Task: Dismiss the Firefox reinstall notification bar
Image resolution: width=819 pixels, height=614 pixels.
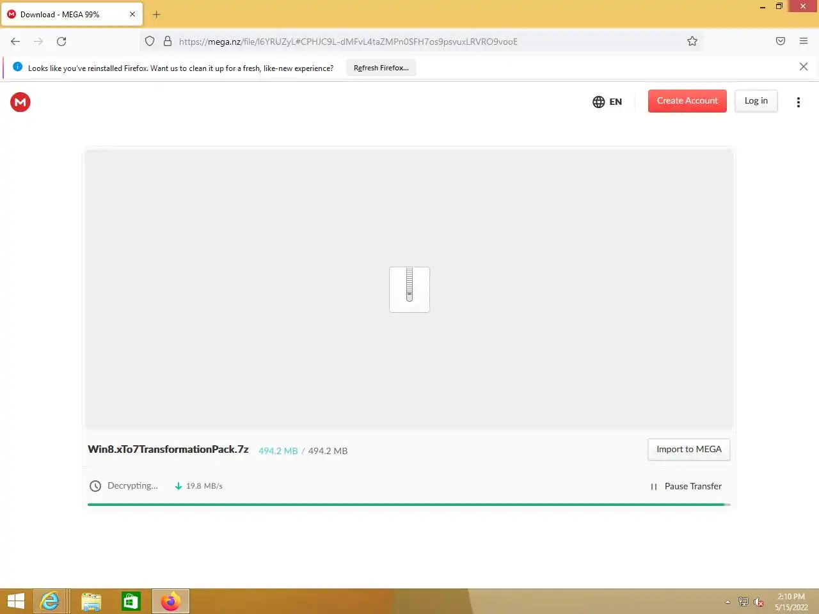Action: (x=804, y=67)
